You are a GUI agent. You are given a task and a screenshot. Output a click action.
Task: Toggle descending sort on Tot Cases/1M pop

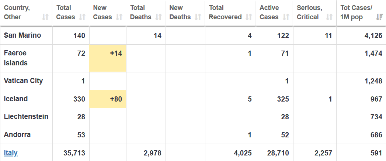379,17
